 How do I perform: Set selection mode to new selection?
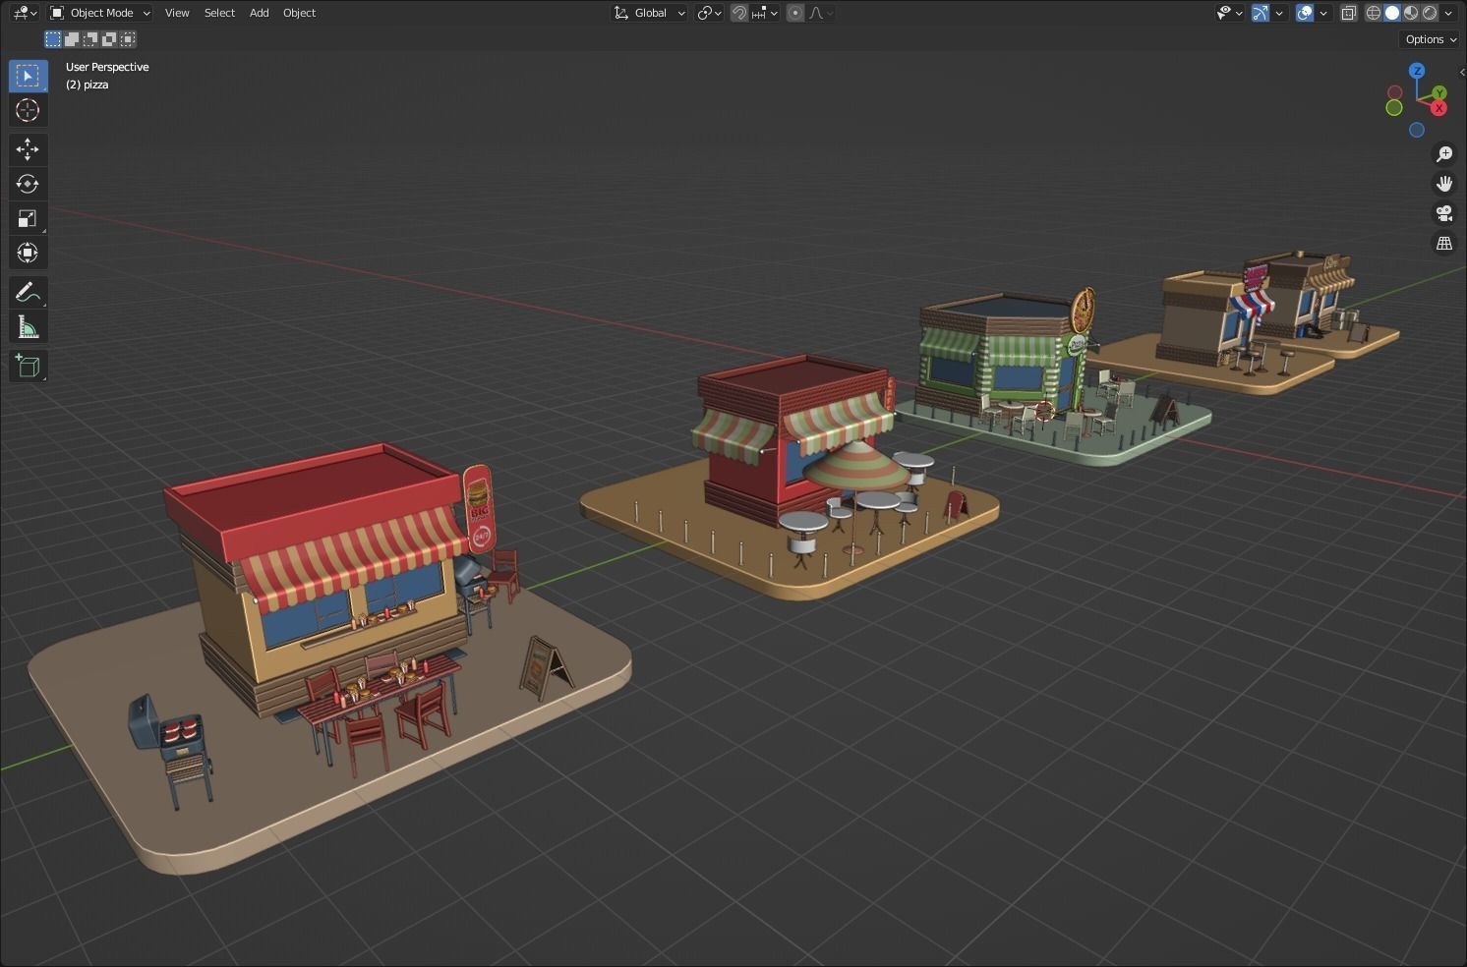coord(53,39)
